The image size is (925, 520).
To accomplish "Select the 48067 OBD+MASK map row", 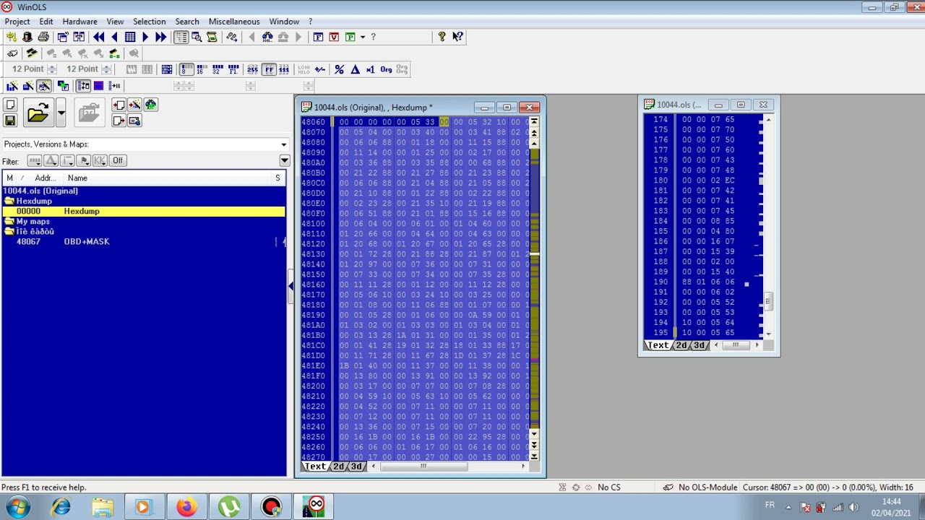I will [x=143, y=241].
